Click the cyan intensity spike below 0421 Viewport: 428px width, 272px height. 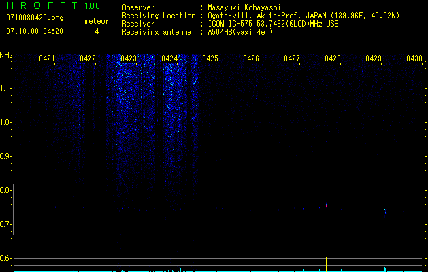pos(44,269)
